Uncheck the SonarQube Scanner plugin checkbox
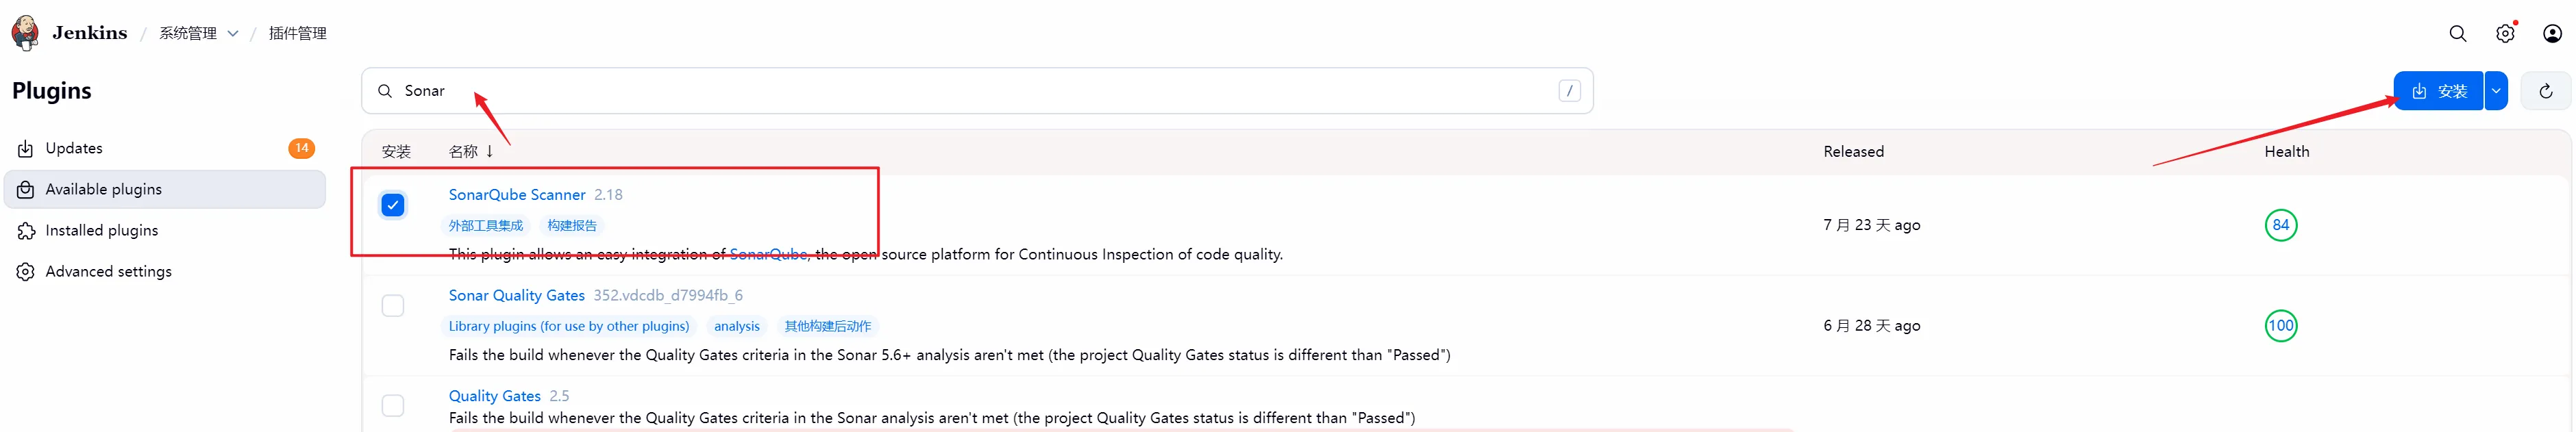The height and width of the screenshot is (432, 2576). (x=393, y=205)
